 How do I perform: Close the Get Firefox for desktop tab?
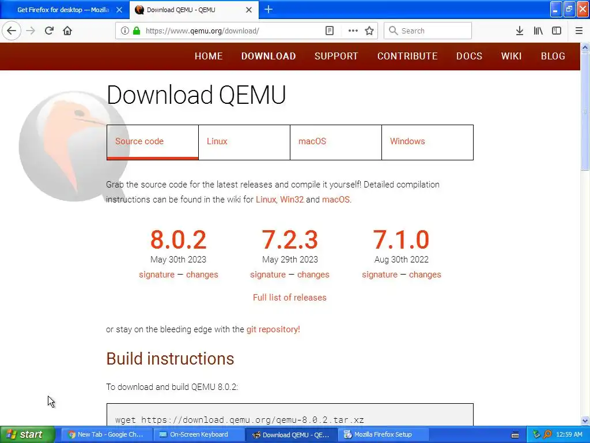(x=119, y=10)
